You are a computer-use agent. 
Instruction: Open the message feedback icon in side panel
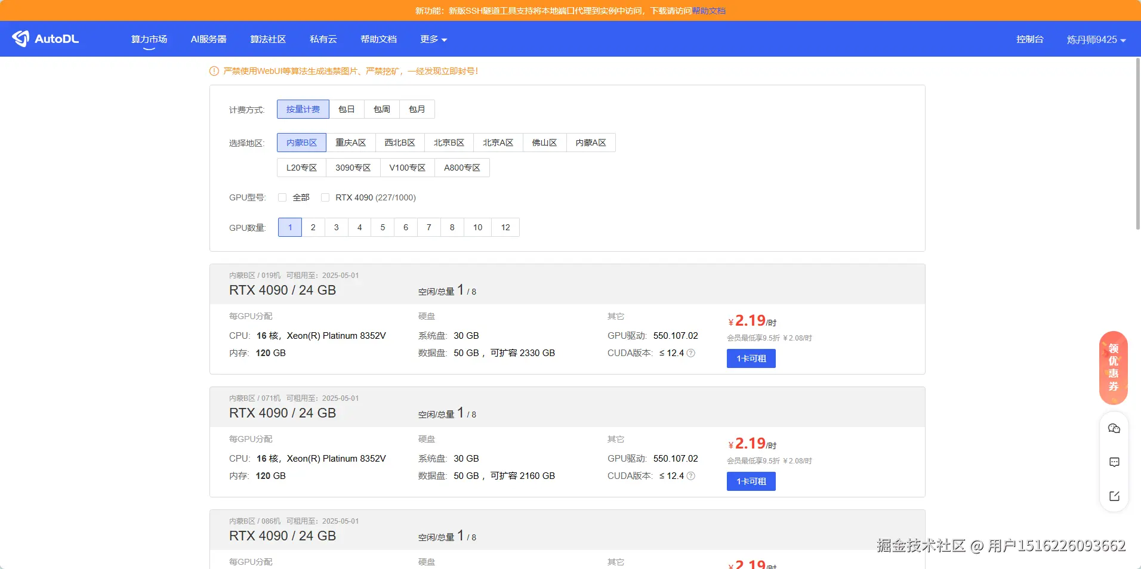pos(1114,462)
